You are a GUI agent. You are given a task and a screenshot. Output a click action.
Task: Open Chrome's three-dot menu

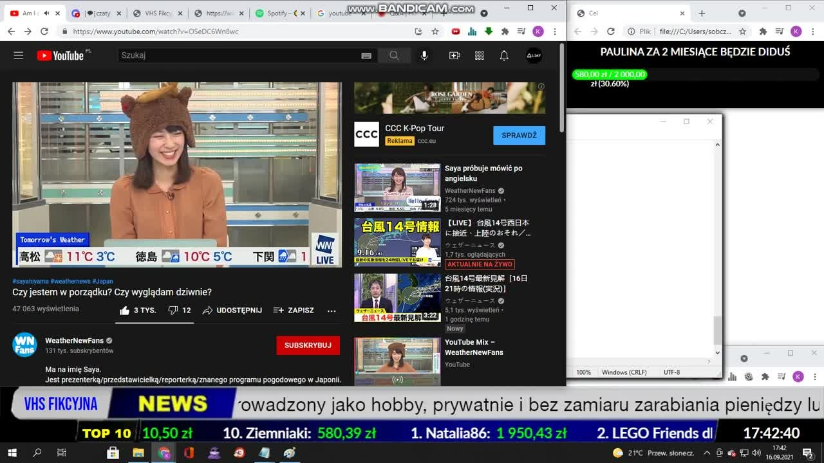[x=554, y=32]
